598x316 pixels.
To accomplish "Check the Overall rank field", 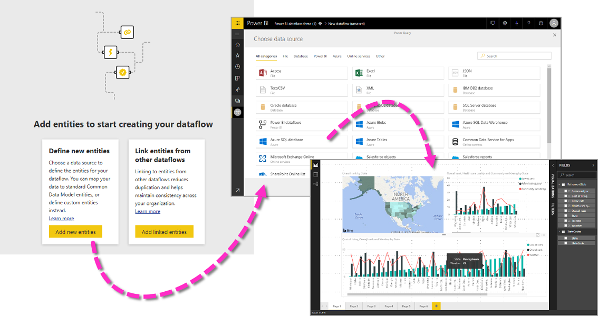I will pos(566,211).
